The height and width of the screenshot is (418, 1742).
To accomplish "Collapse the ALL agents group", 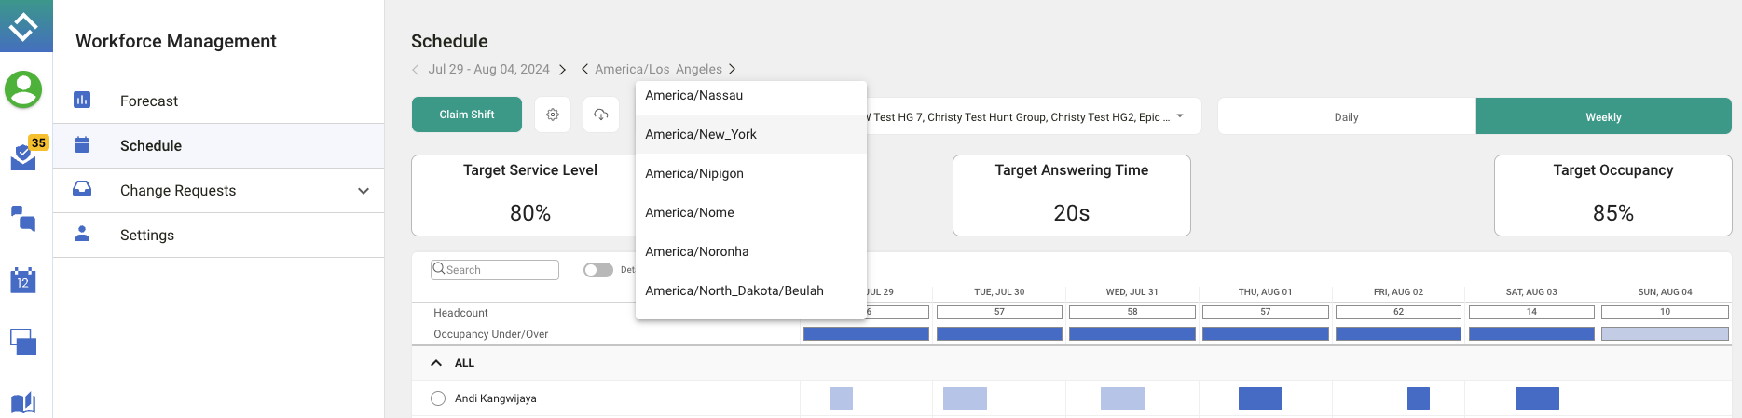I will pos(436,363).
